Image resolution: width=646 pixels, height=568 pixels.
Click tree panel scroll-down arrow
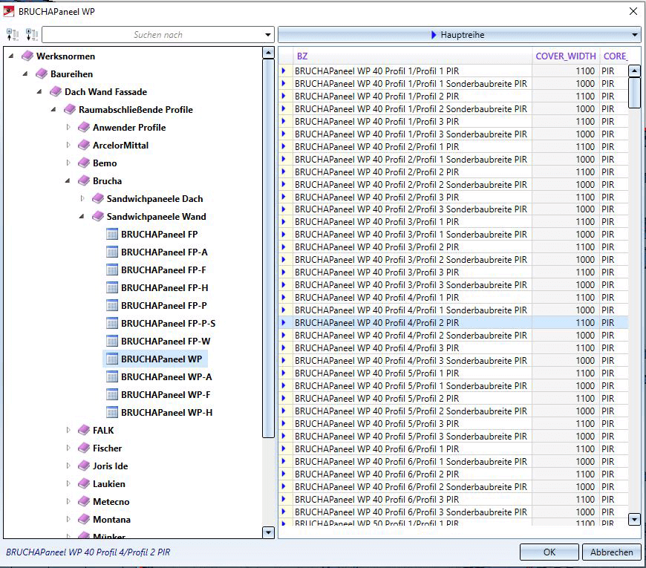tap(268, 532)
